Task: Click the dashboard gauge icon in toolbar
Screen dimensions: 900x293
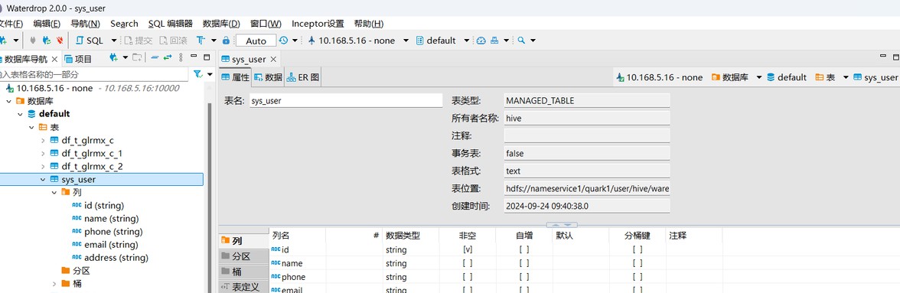Action: tap(481, 41)
